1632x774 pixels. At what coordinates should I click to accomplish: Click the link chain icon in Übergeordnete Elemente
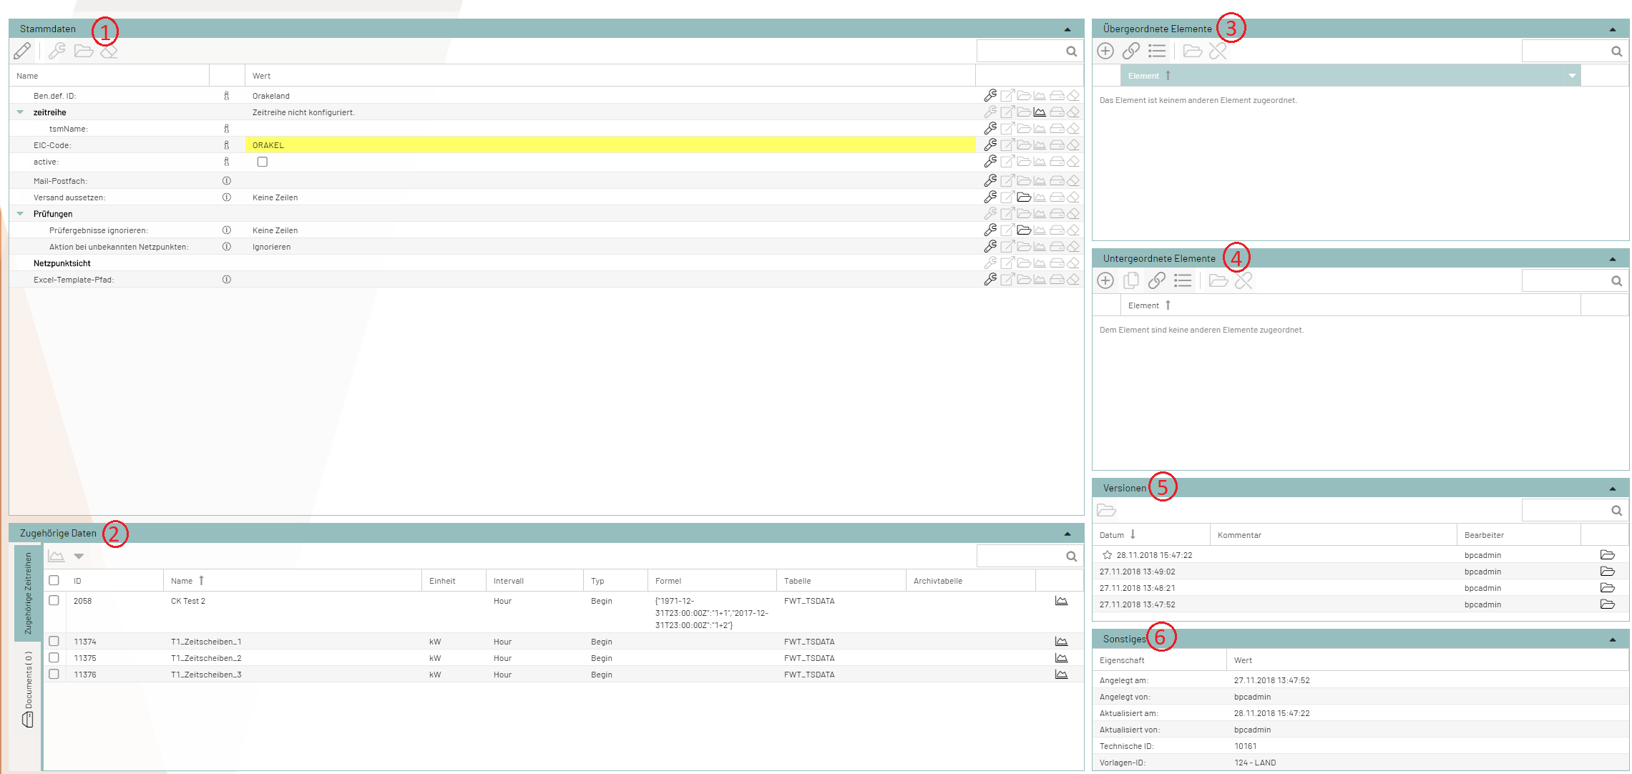(x=1131, y=51)
